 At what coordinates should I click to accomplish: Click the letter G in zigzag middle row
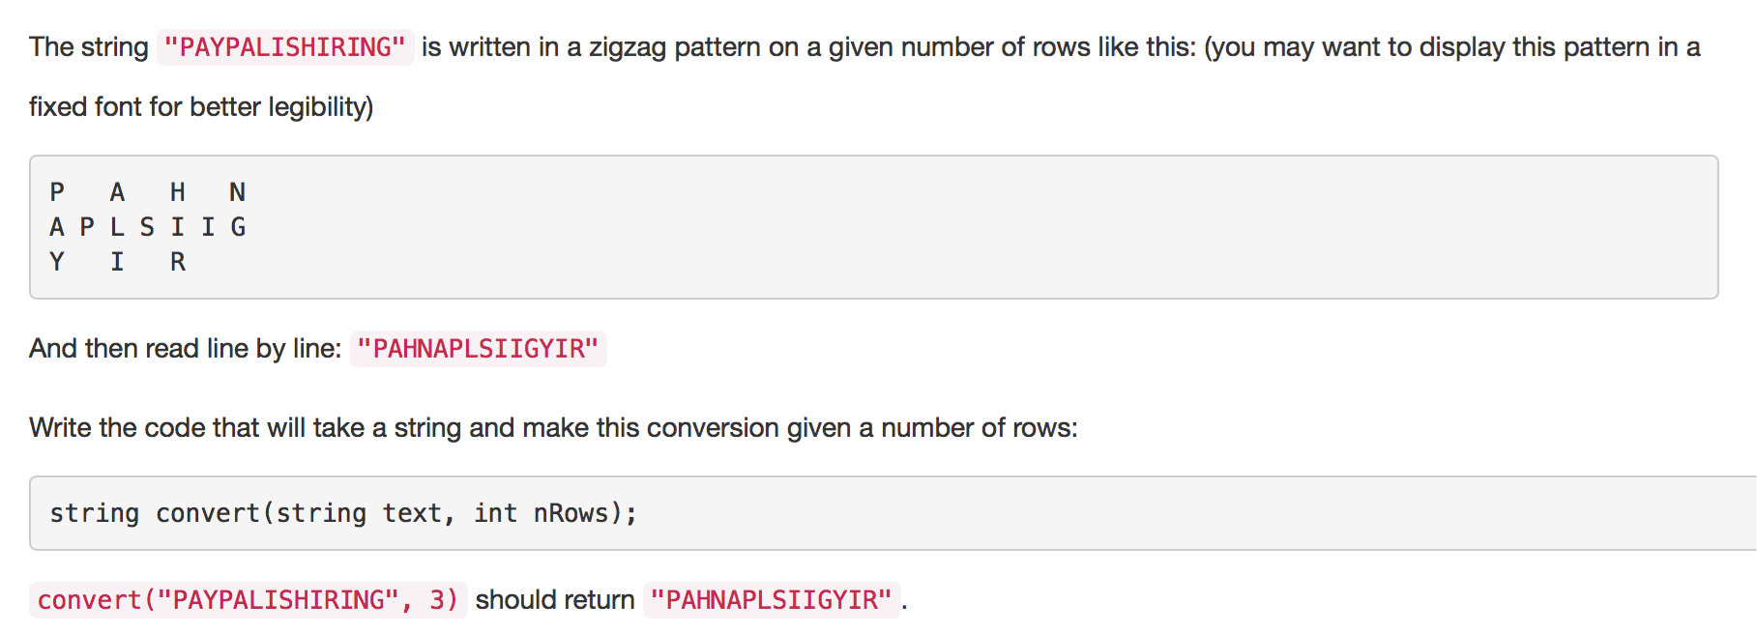[x=238, y=227]
